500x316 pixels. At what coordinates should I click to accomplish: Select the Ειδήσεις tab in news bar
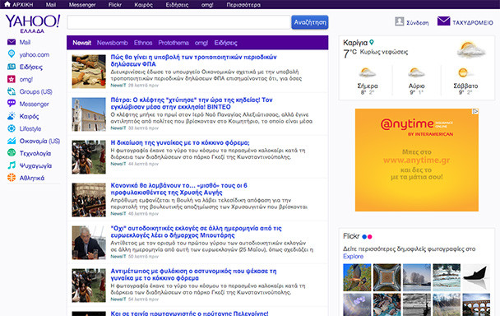tap(225, 43)
